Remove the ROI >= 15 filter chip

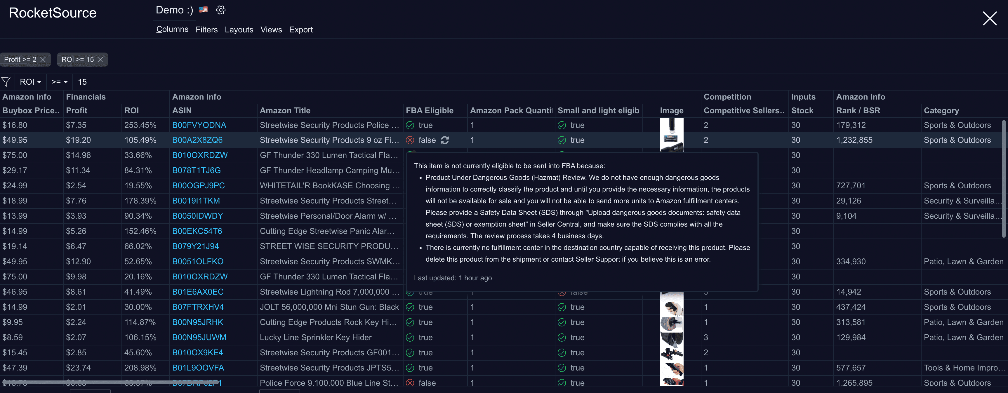click(100, 60)
